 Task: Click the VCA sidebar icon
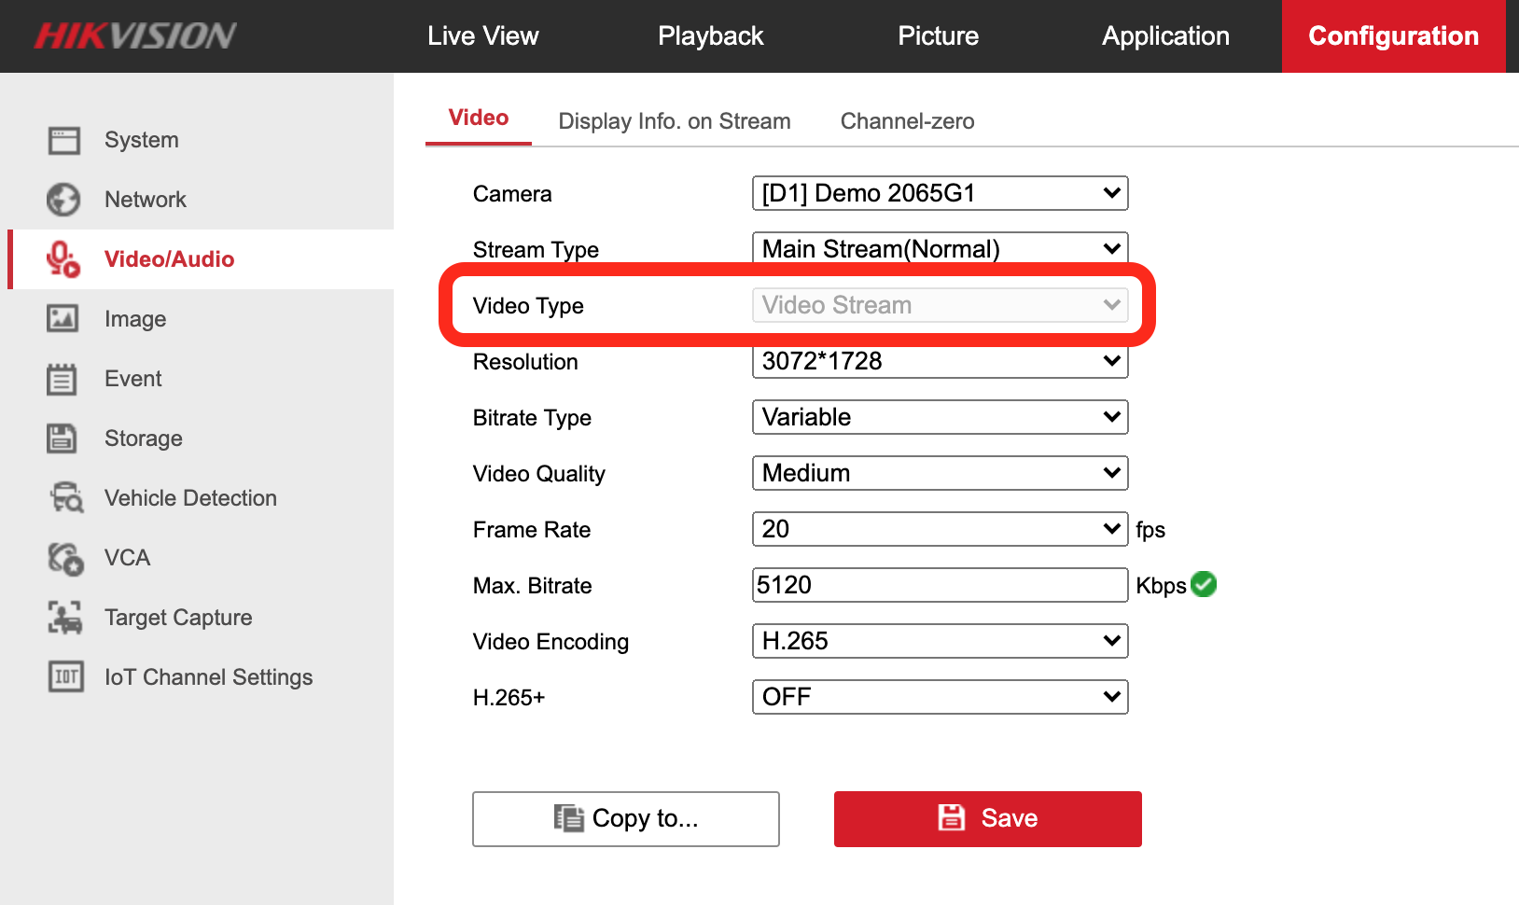pos(65,558)
